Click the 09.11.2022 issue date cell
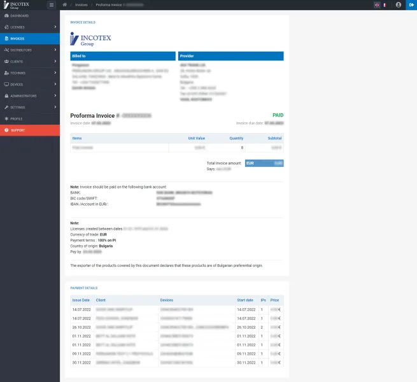This screenshot has width=417, height=382. point(81,354)
